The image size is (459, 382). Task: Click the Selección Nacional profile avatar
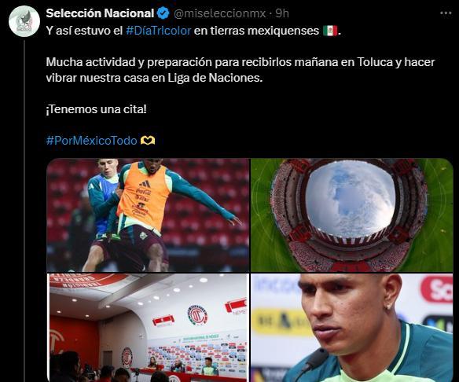tap(24, 21)
